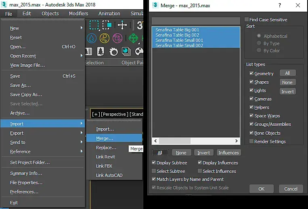Click the list-with-tree toolbar icon
Viewport: 308px width, 209px height.
pos(89,51)
